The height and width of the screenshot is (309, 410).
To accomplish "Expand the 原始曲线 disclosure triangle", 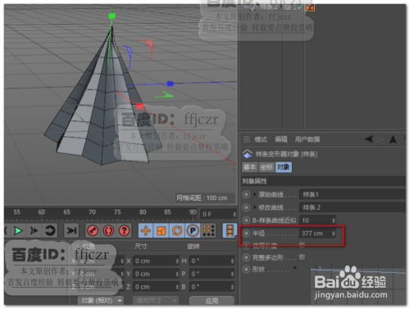I will [254, 194].
